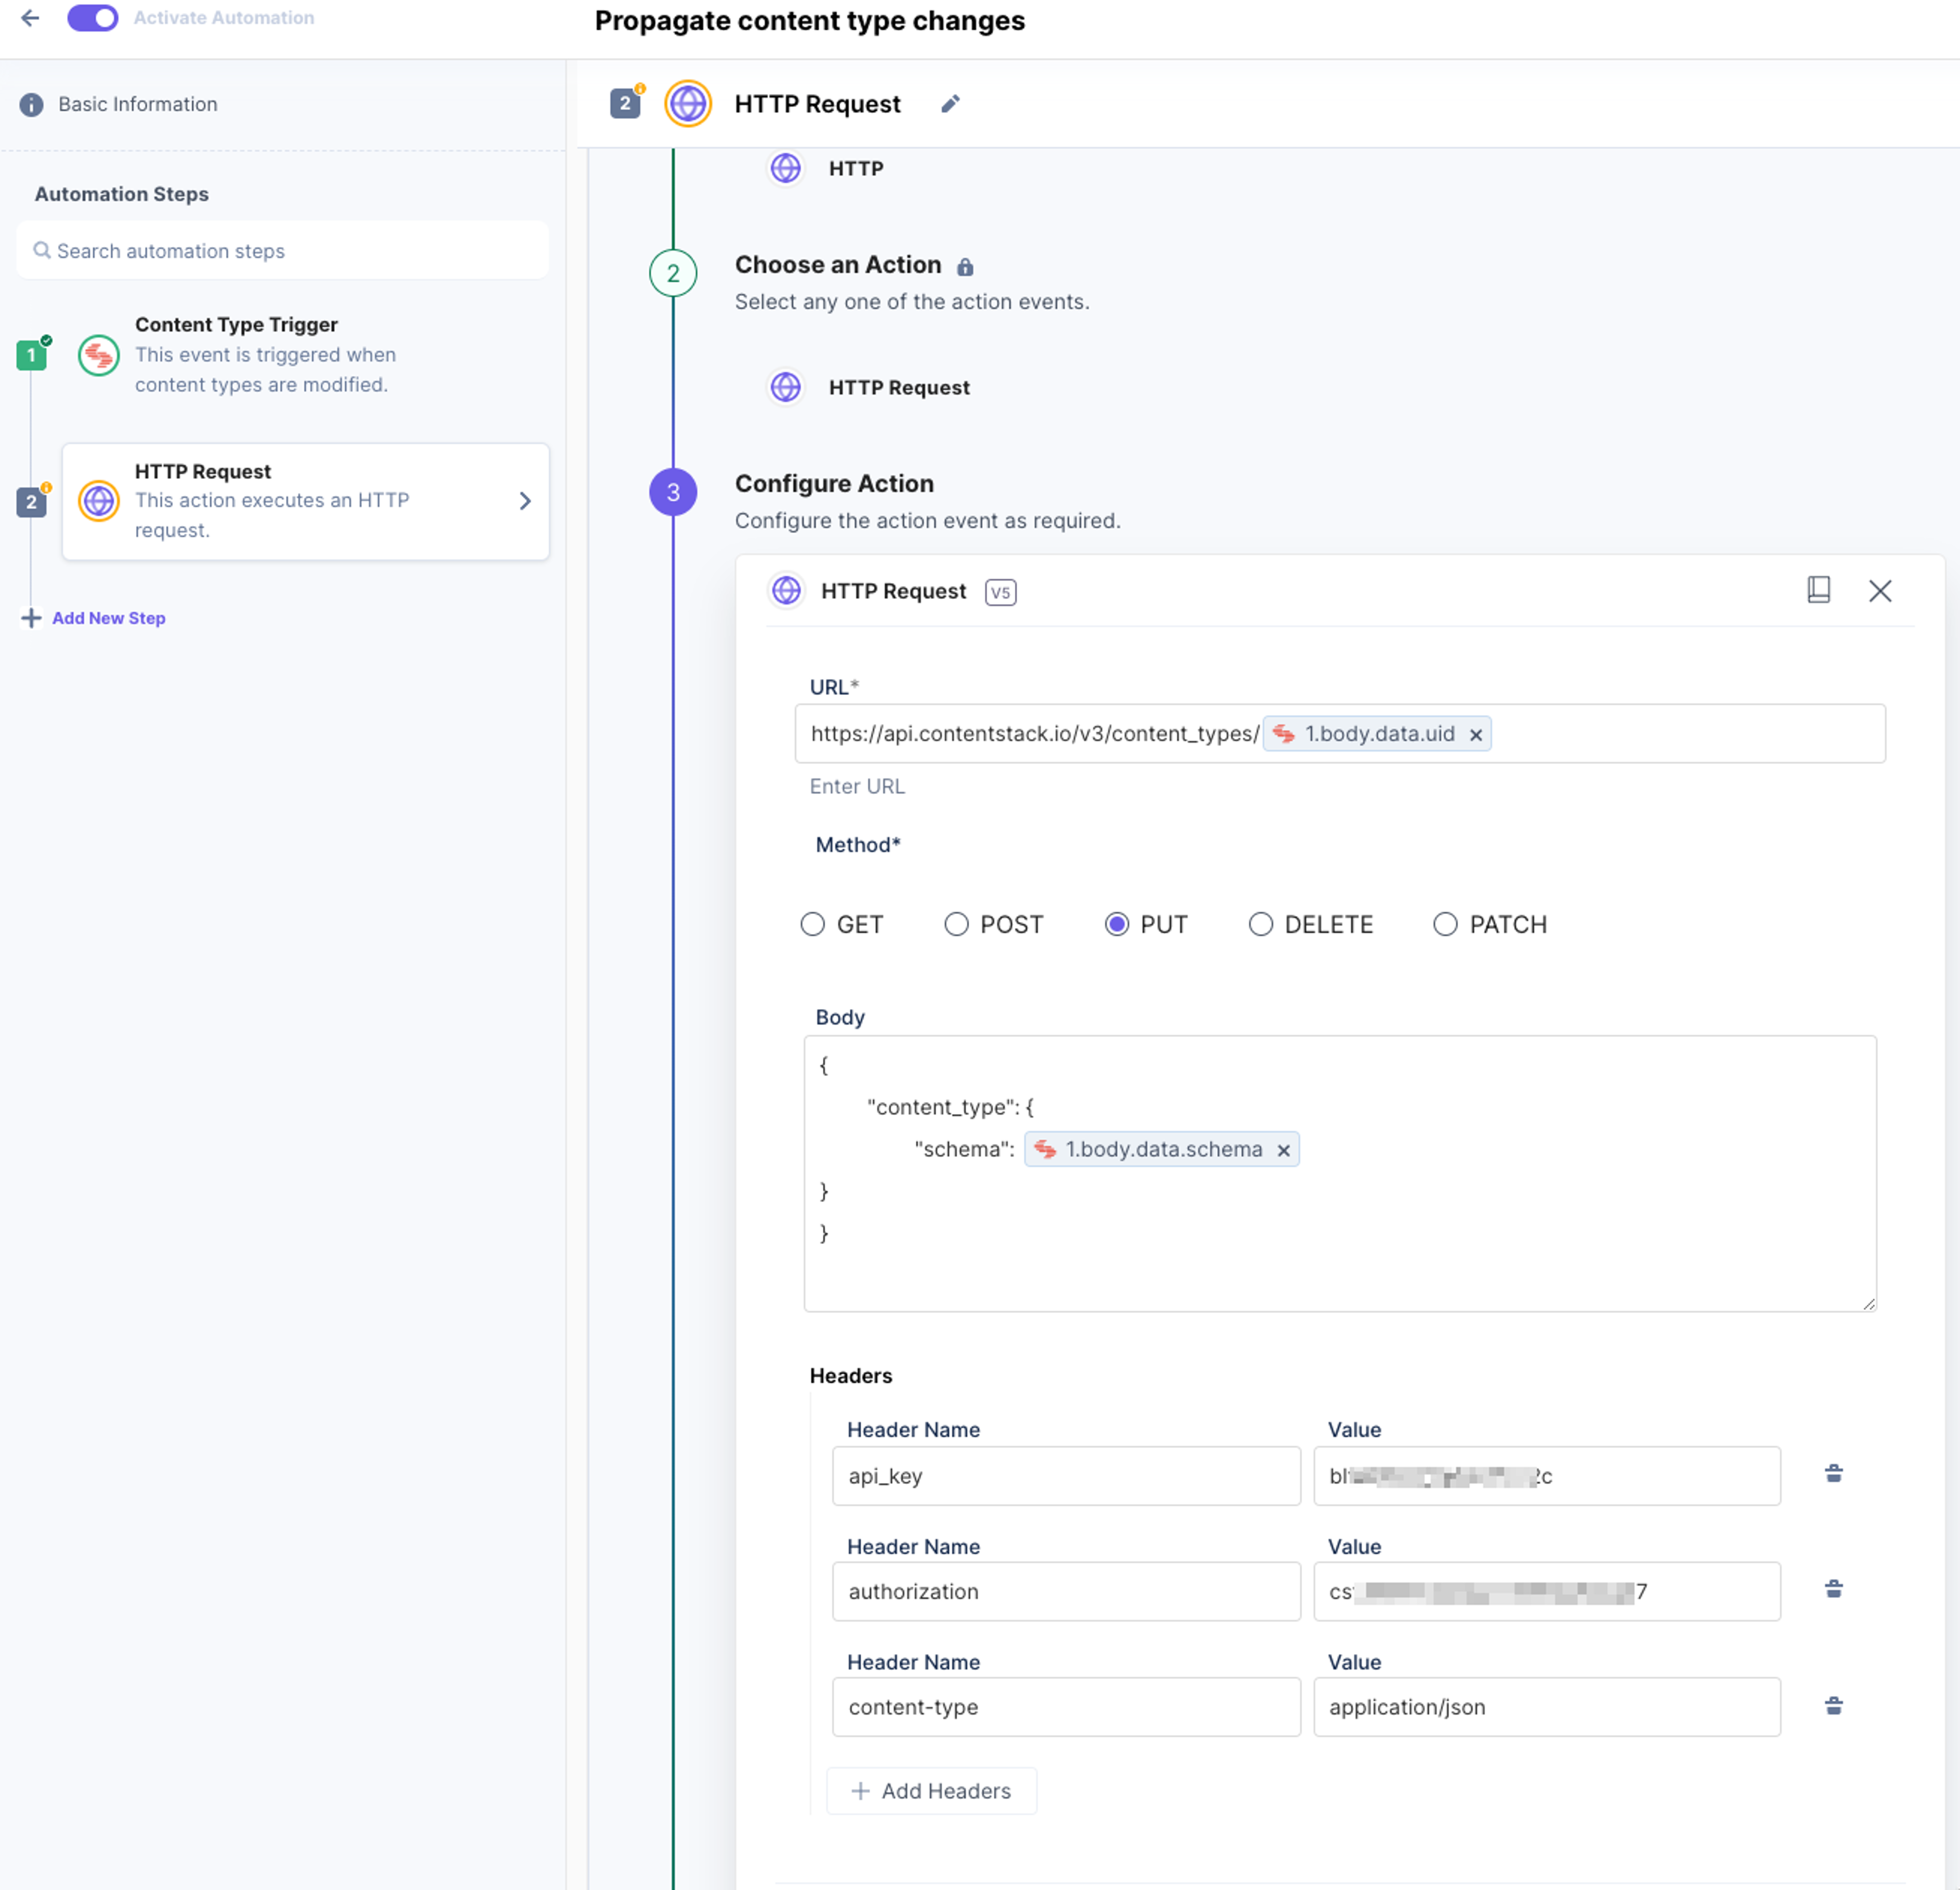1960x1890 pixels.
Task: Edit the content-type header name field
Action: pos(1066,1706)
